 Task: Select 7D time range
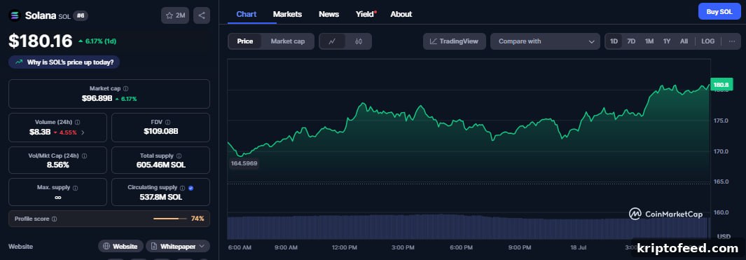631,41
